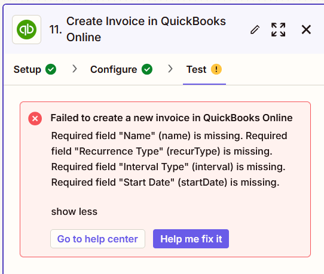Switch to the Setup tab
Image resolution: width=324 pixels, height=274 pixels.
point(27,69)
